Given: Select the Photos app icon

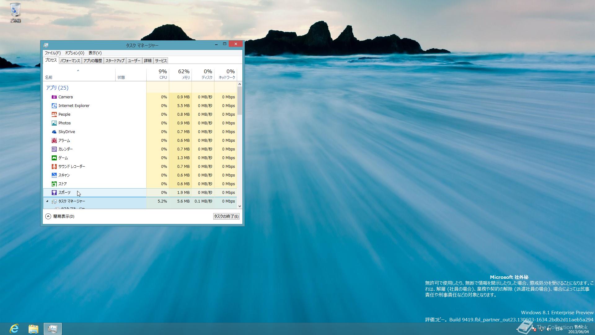Looking at the screenshot, I should click(54, 123).
